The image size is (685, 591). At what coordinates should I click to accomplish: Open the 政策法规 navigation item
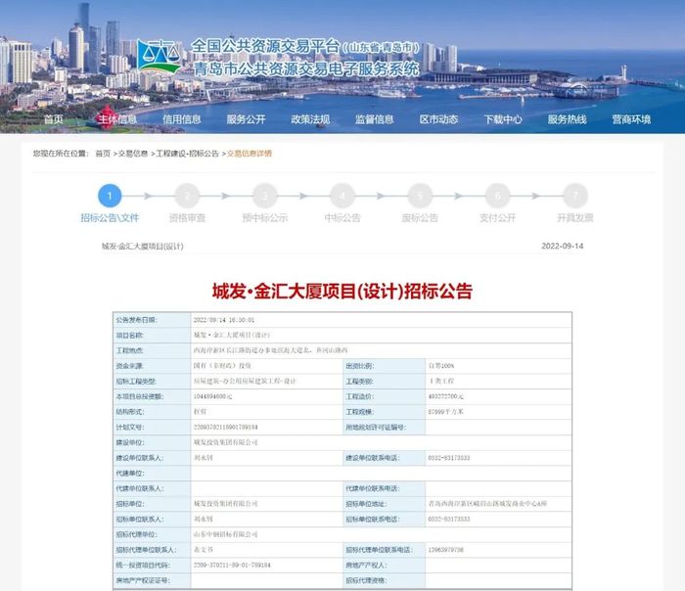pyautogui.click(x=310, y=119)
